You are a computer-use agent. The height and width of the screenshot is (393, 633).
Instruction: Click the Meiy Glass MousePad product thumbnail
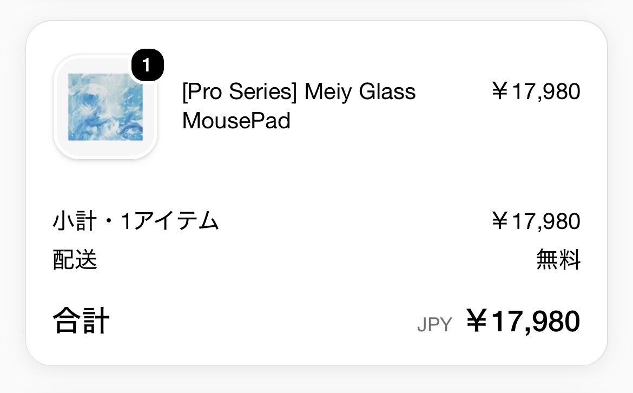coord(105,107)
